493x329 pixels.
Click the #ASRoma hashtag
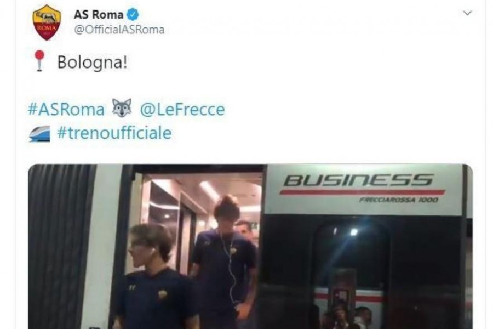click(x=66, y=110)
